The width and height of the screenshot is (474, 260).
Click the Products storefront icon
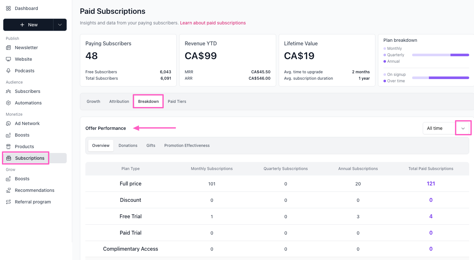click(x=8, y=147)
